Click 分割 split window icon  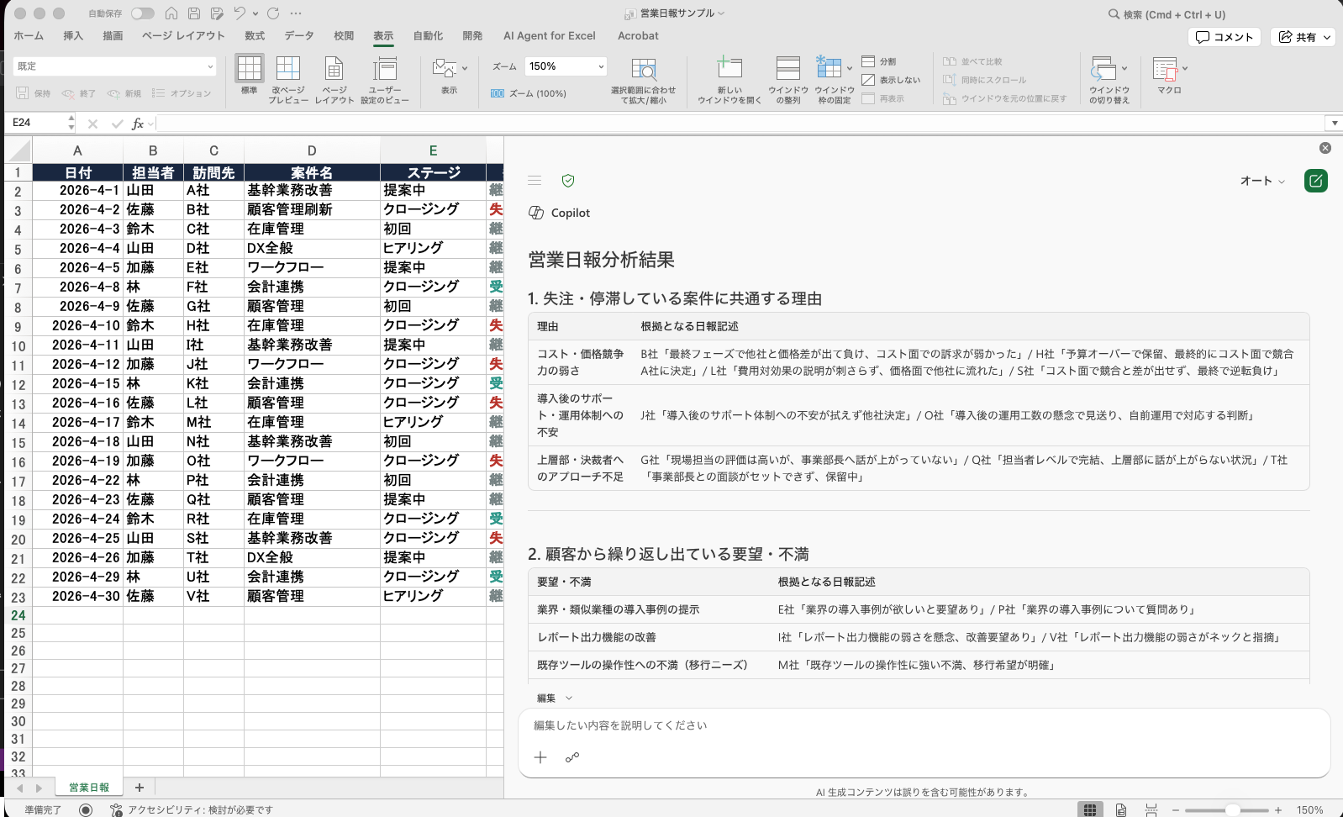pos(868,61)
